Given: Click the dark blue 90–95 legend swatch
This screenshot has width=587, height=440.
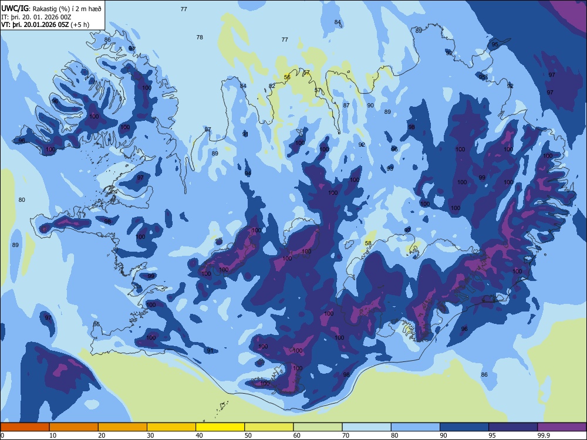Looking at the screenshot, I should point(464,427).
